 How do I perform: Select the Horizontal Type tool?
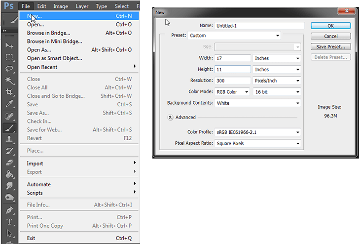[x=9, y=222]
